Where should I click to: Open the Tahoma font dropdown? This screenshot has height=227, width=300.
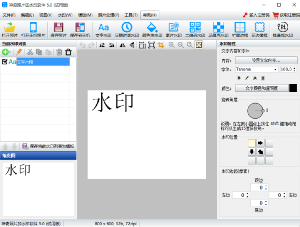click(275, 70)
